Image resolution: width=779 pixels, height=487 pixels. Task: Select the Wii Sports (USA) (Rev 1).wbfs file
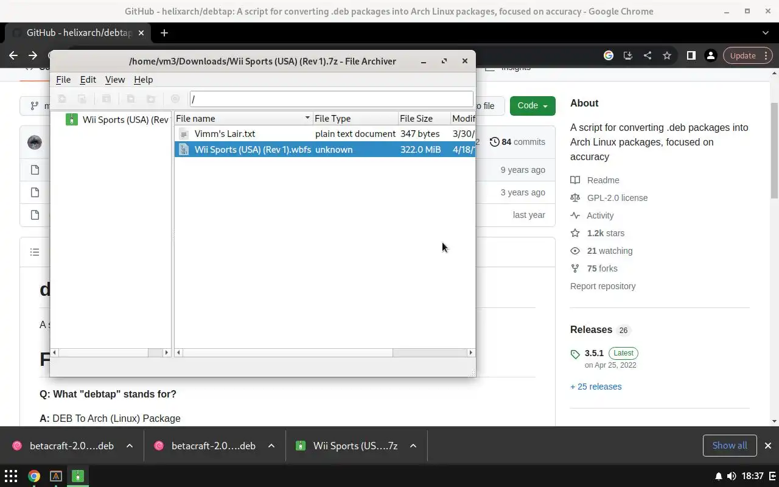point(325,149)
